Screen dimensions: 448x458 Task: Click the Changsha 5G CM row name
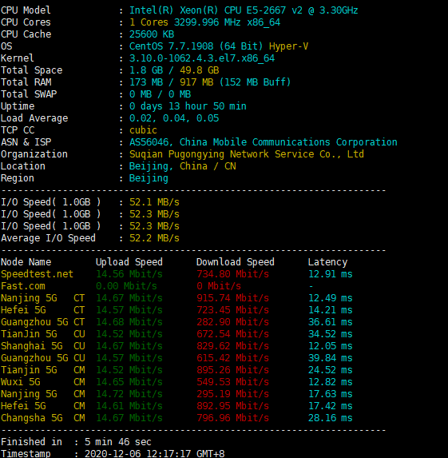click(x=43, y=417)
